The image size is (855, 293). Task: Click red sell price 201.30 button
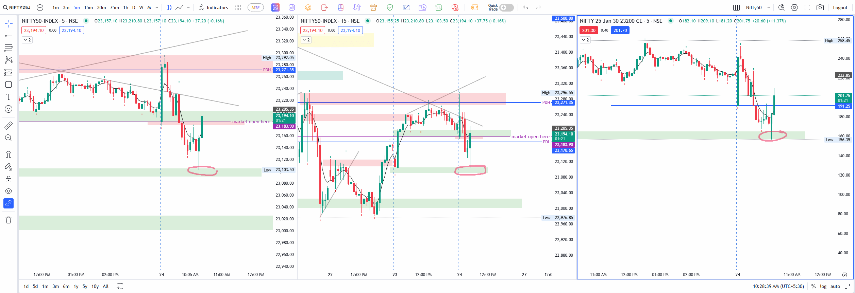pyautogui.click(x=589, y=30)
